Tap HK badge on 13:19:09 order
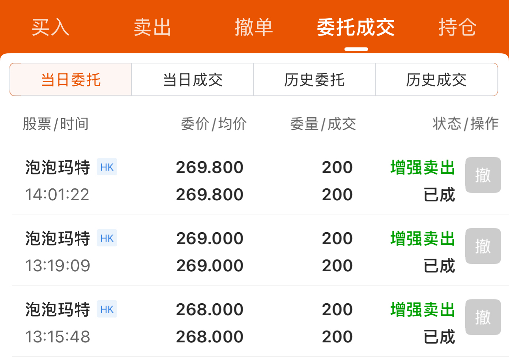This screenshot has width=509, height=357. tap(107, 239)
